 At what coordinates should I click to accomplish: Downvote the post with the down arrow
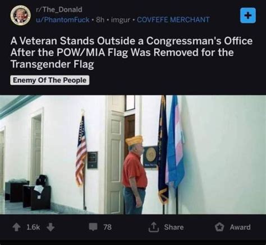click(51, 227)
